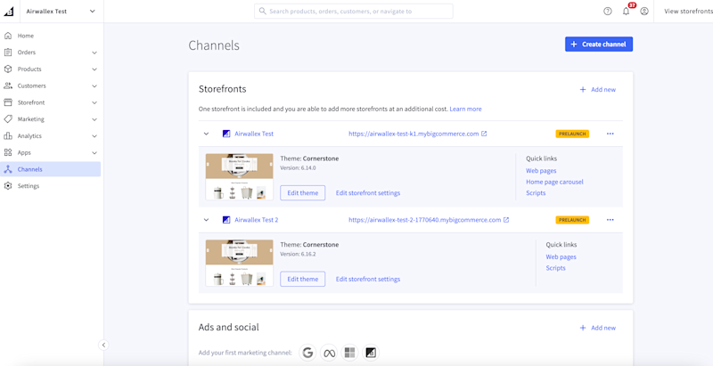Click the Channels network icon

click(x=8, y=169)
